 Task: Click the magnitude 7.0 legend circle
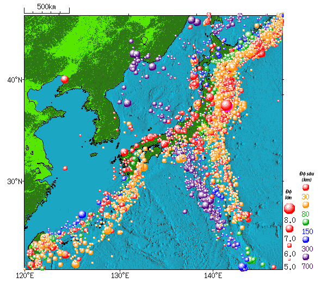pos(289,229)
